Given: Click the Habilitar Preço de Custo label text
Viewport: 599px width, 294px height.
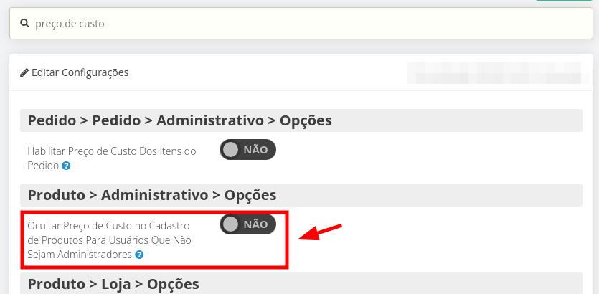Looking at the screenshot, I should point(111,158).
